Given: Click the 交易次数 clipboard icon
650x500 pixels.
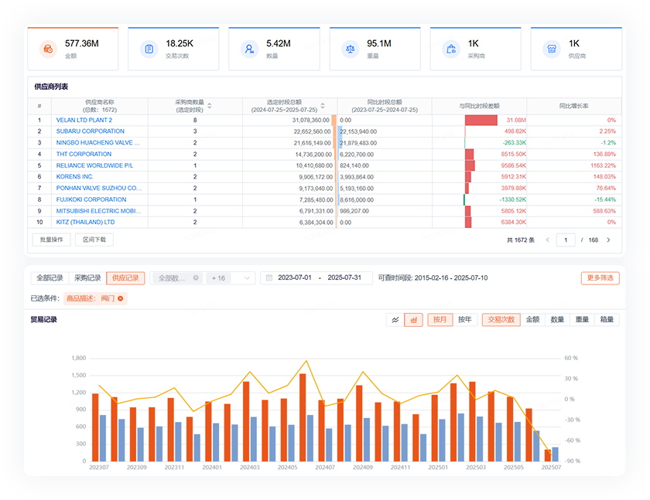Looking at the screenshot, I should [x=149, y=49].
